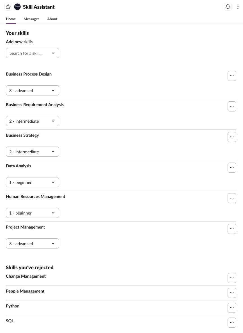The image size is (243, 333).
Task: Click the ellipsis next to SQL
Action: tap(232, 323)
